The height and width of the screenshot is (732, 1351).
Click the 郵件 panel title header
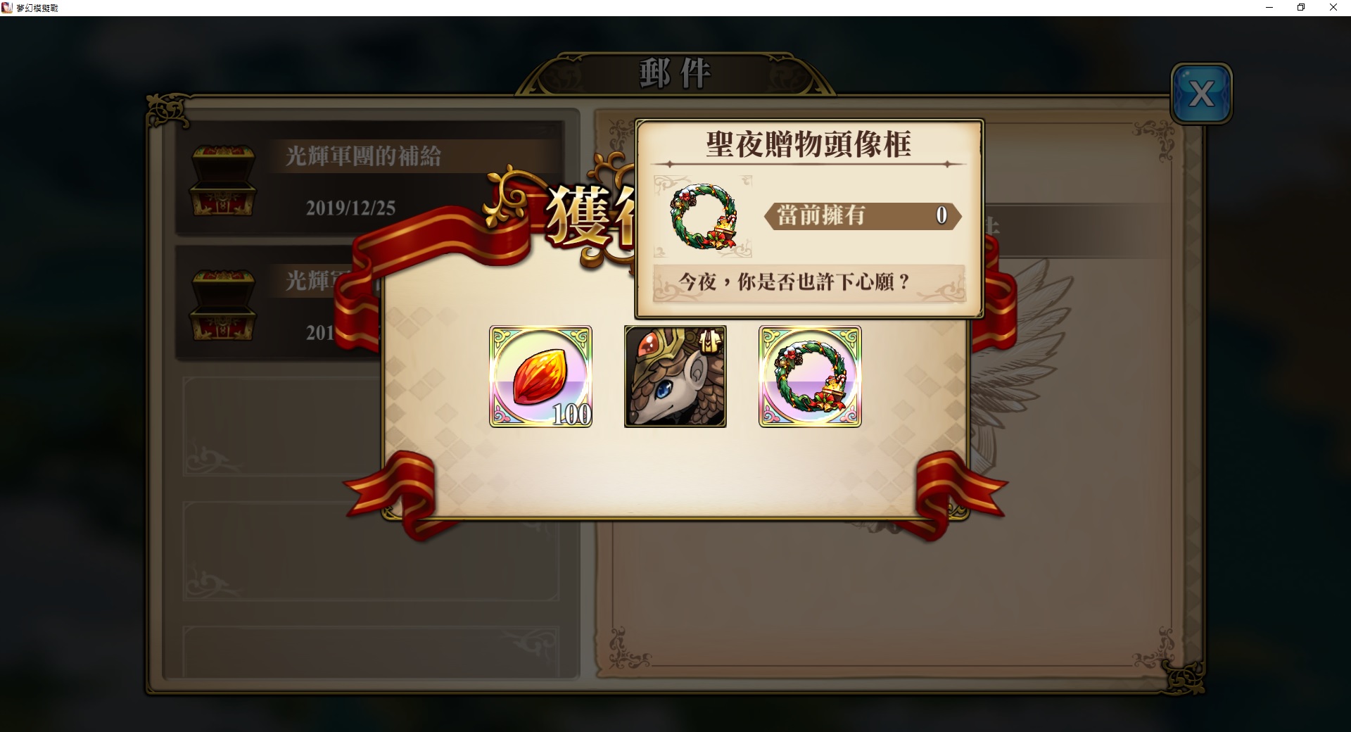675,74
